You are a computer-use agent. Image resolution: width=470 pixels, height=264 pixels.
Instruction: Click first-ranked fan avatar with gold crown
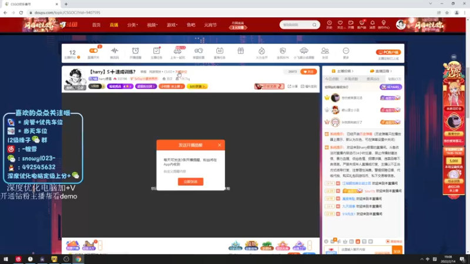[335, 97]
